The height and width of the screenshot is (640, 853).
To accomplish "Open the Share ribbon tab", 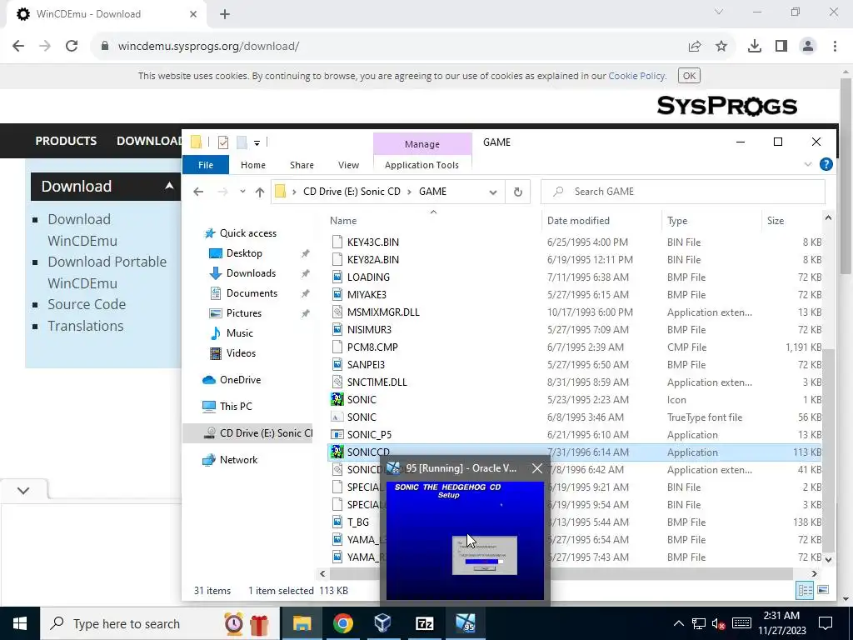I will pos(302,165).
